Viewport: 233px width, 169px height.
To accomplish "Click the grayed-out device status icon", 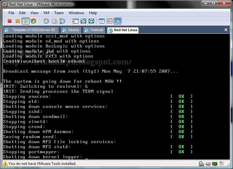I will (221, 163).
